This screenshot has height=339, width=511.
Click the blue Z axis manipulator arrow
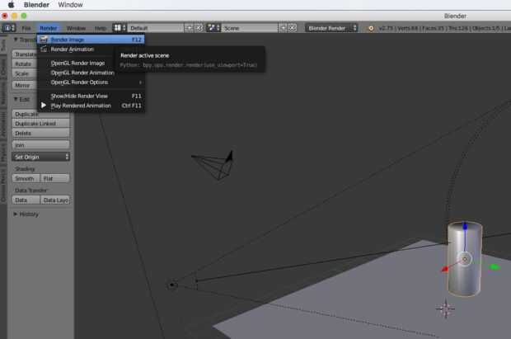(465, 226)
